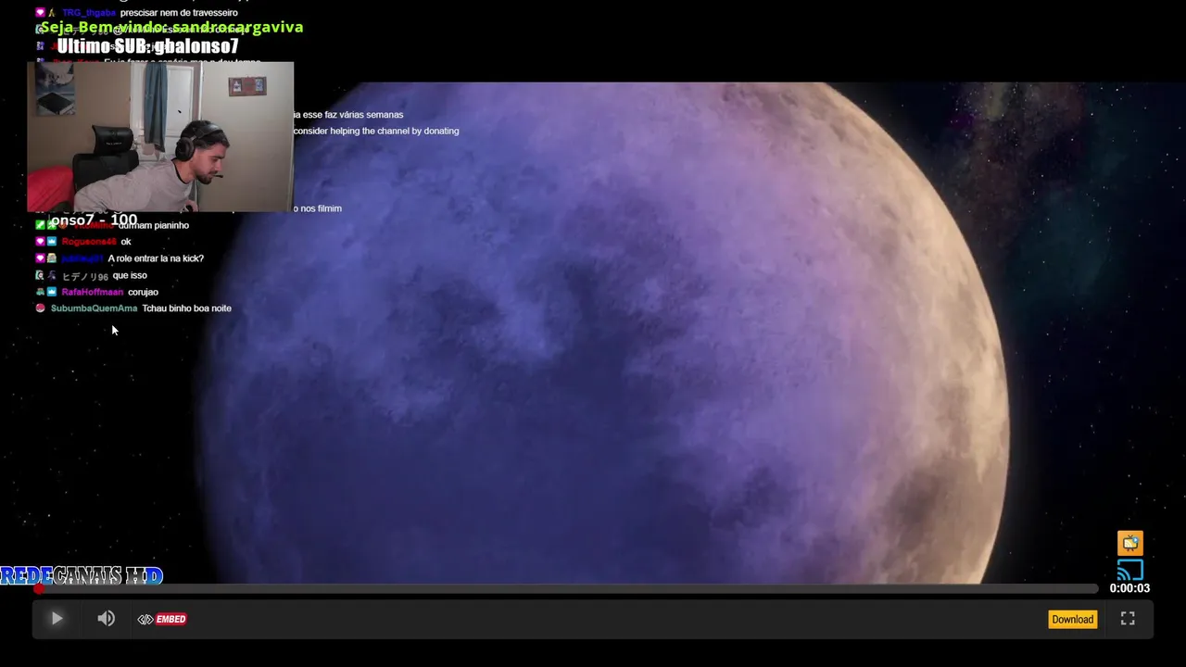The height and width of the screenshot is (667, 1186).
Task: Click the orange TV cast icon
Action: tap(1129, 543)
